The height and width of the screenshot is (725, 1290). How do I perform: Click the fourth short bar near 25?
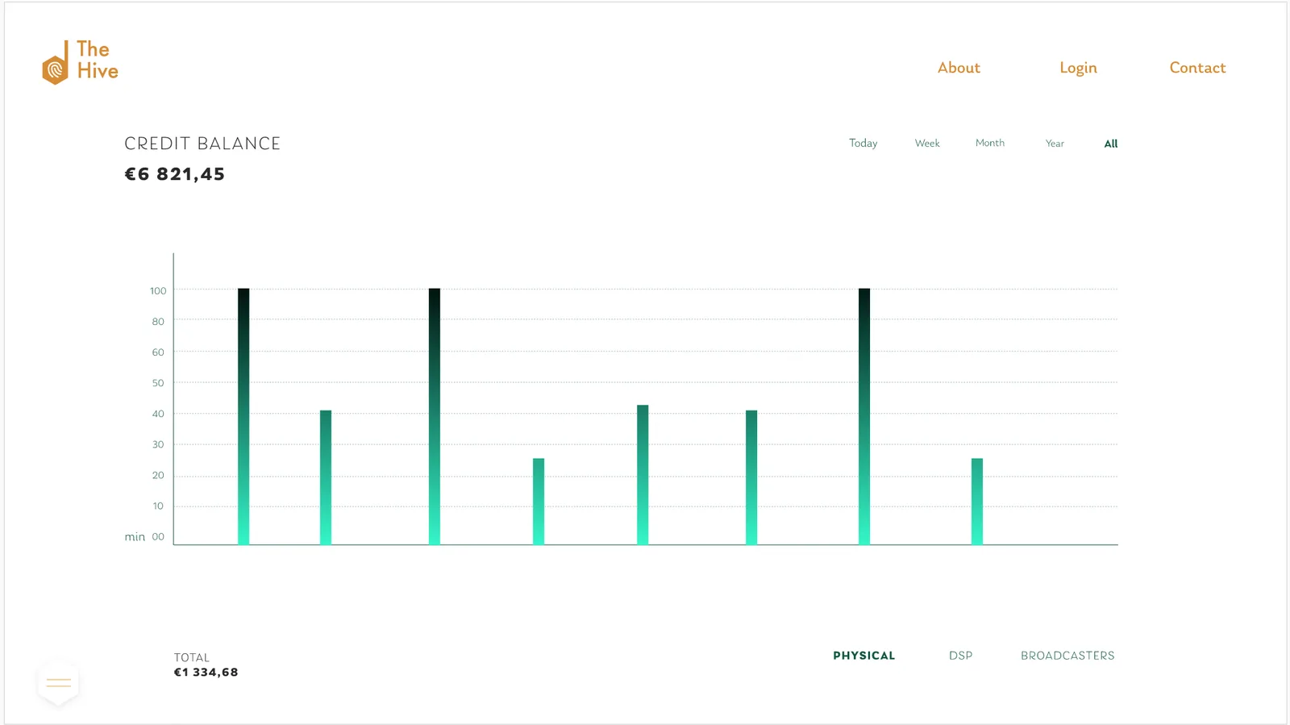pos(539,502)
